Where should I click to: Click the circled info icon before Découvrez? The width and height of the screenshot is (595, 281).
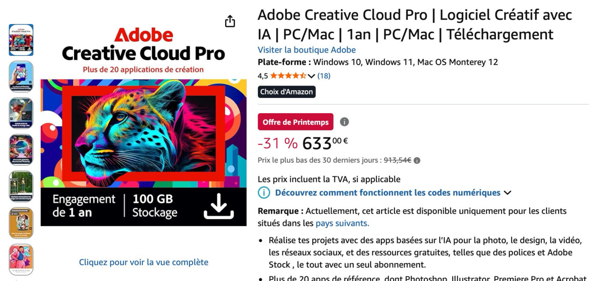[x=264, y=193]
